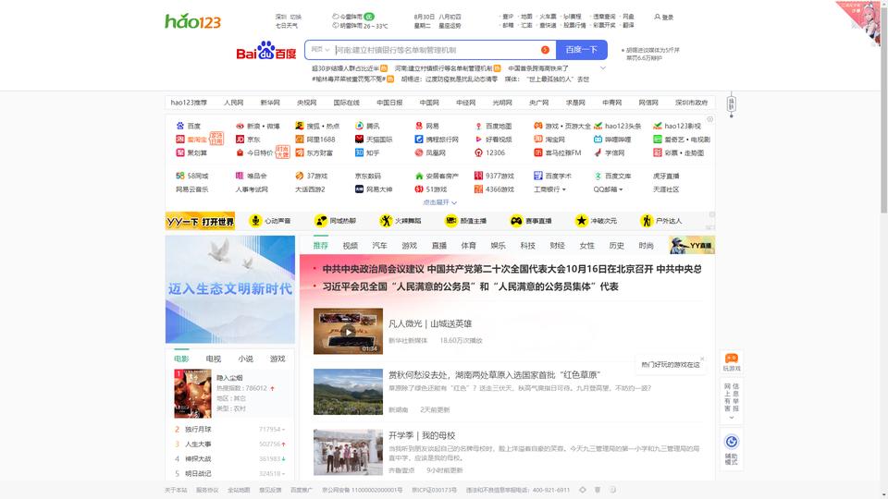Open the 游戏 ranking tab beside 小说
888x499 pixels.
(277, 359)
